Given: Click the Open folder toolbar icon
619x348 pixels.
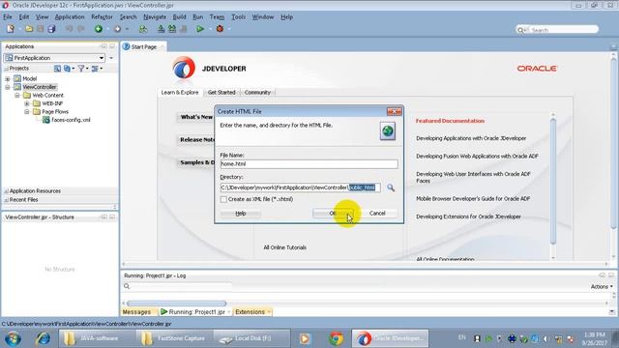Looking at the screenshot, I should (x=29, y=29).
